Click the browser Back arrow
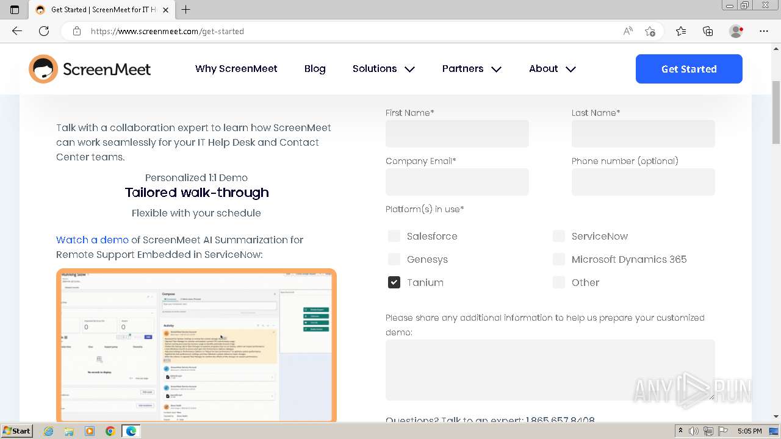This screenshot has height=439, width=781. pyautogui.click(x=17, y=31)
